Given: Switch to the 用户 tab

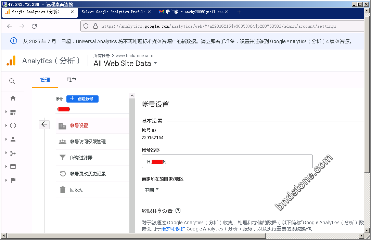Looking at the screenshot, I should click(x=71, y=80).
